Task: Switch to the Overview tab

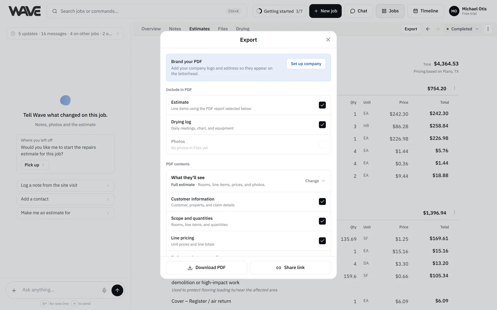Action: pyautogui.click(x=151, y=29)
